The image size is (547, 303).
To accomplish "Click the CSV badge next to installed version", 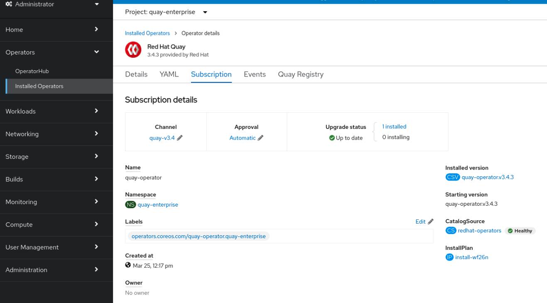I will click(x=452, y=177).
